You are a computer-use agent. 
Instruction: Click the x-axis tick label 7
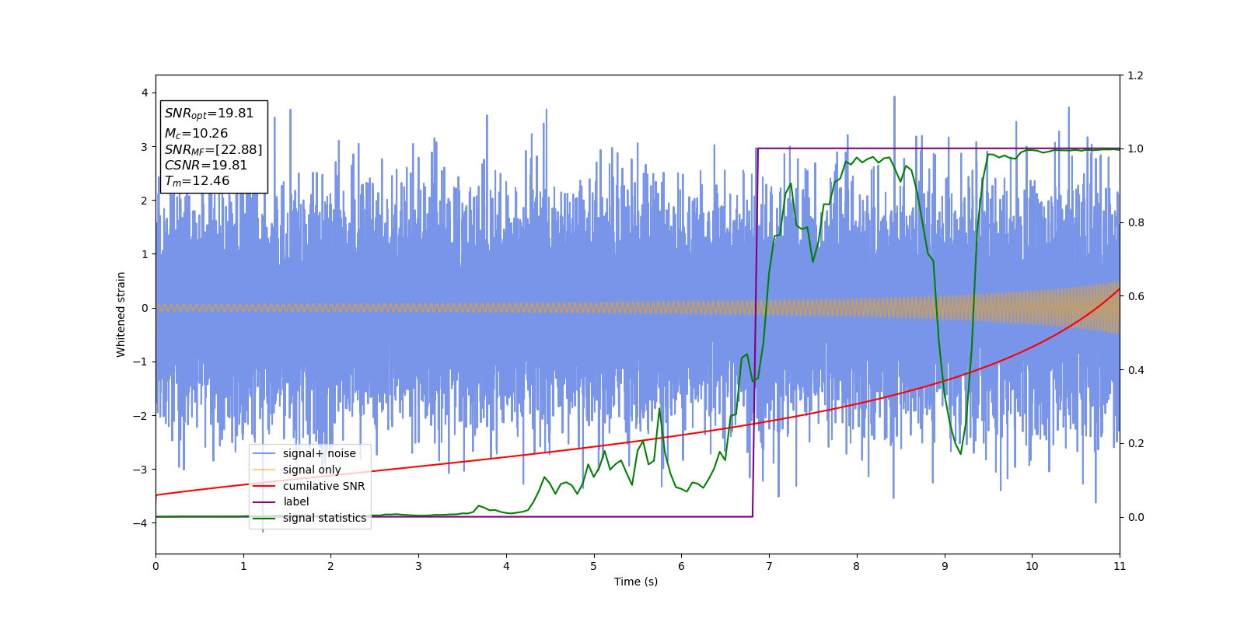[x=769, y=566]
